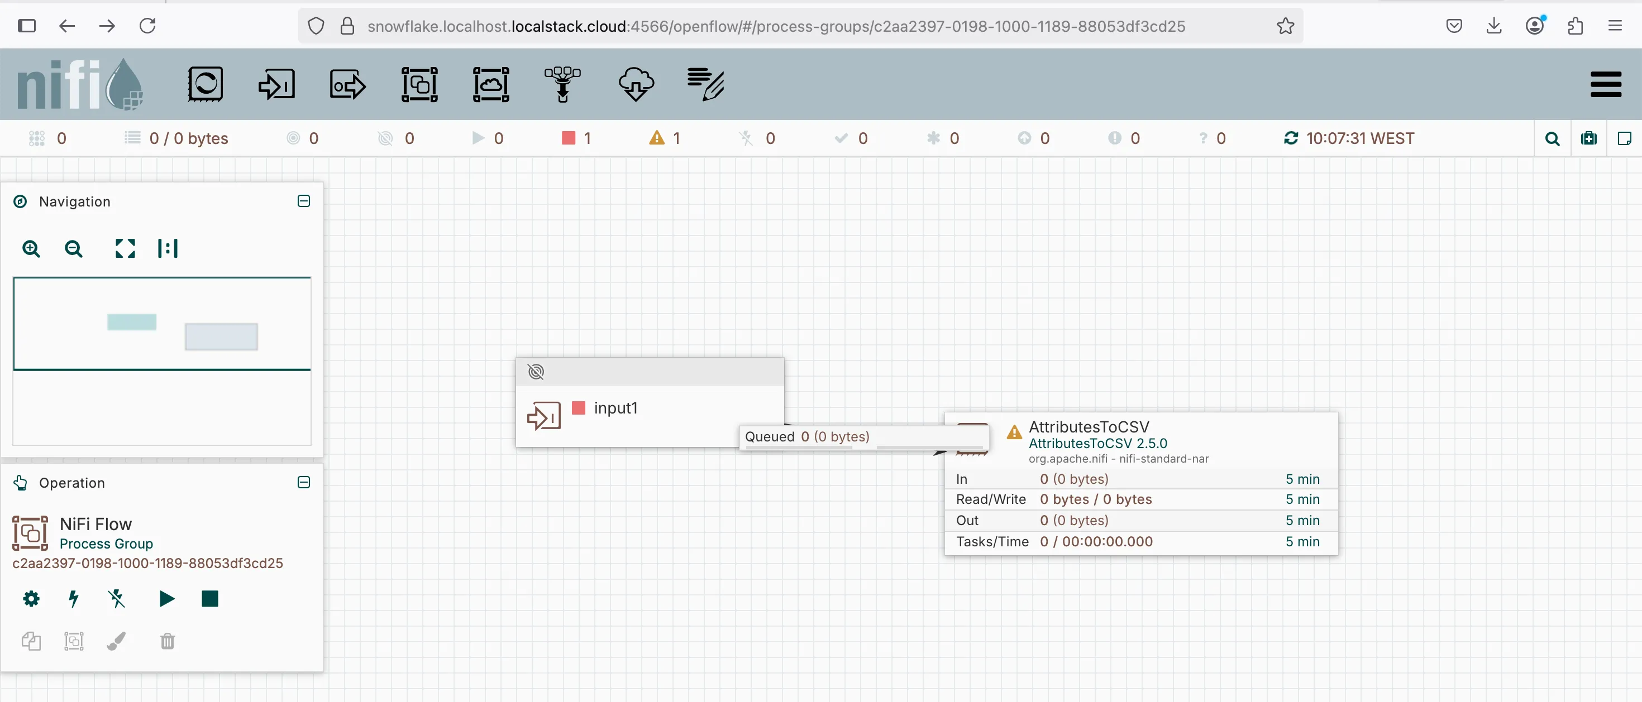Open flow search via the magnifier icon
The width and height of the screenshot is (1642, 702).
pyautogui.click(x=1553, y=138)
